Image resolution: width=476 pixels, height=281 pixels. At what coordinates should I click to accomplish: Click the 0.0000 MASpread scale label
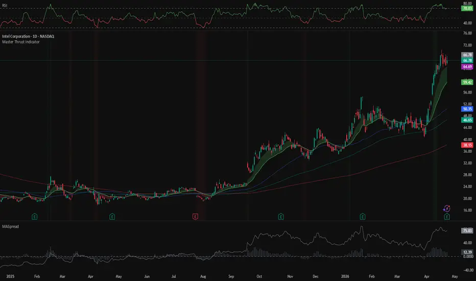click(x=467, y=256)
